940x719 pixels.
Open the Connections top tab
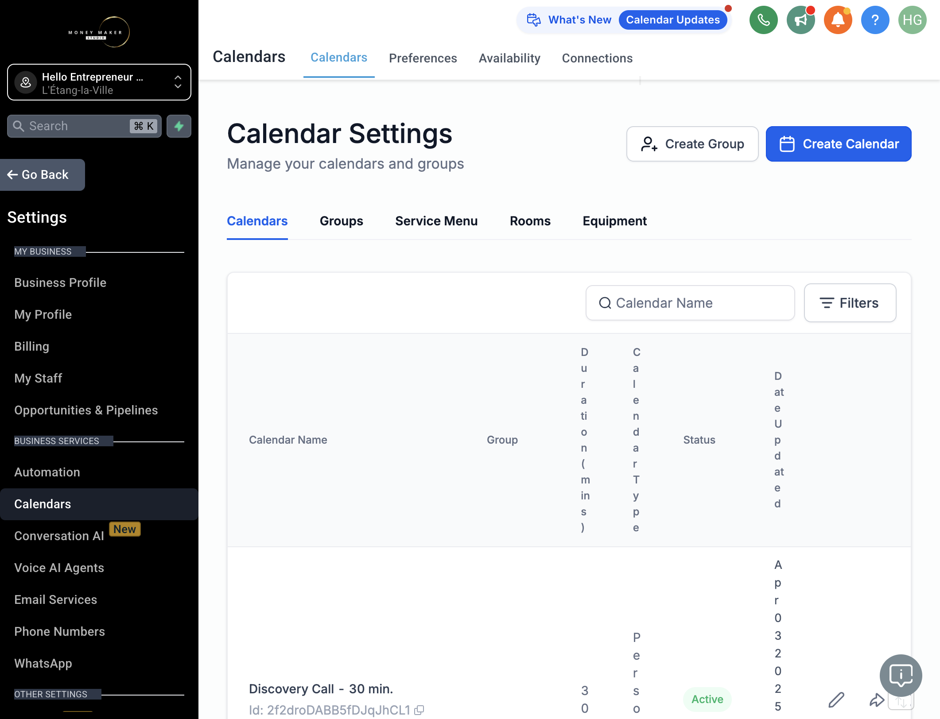tap(597, 58)
